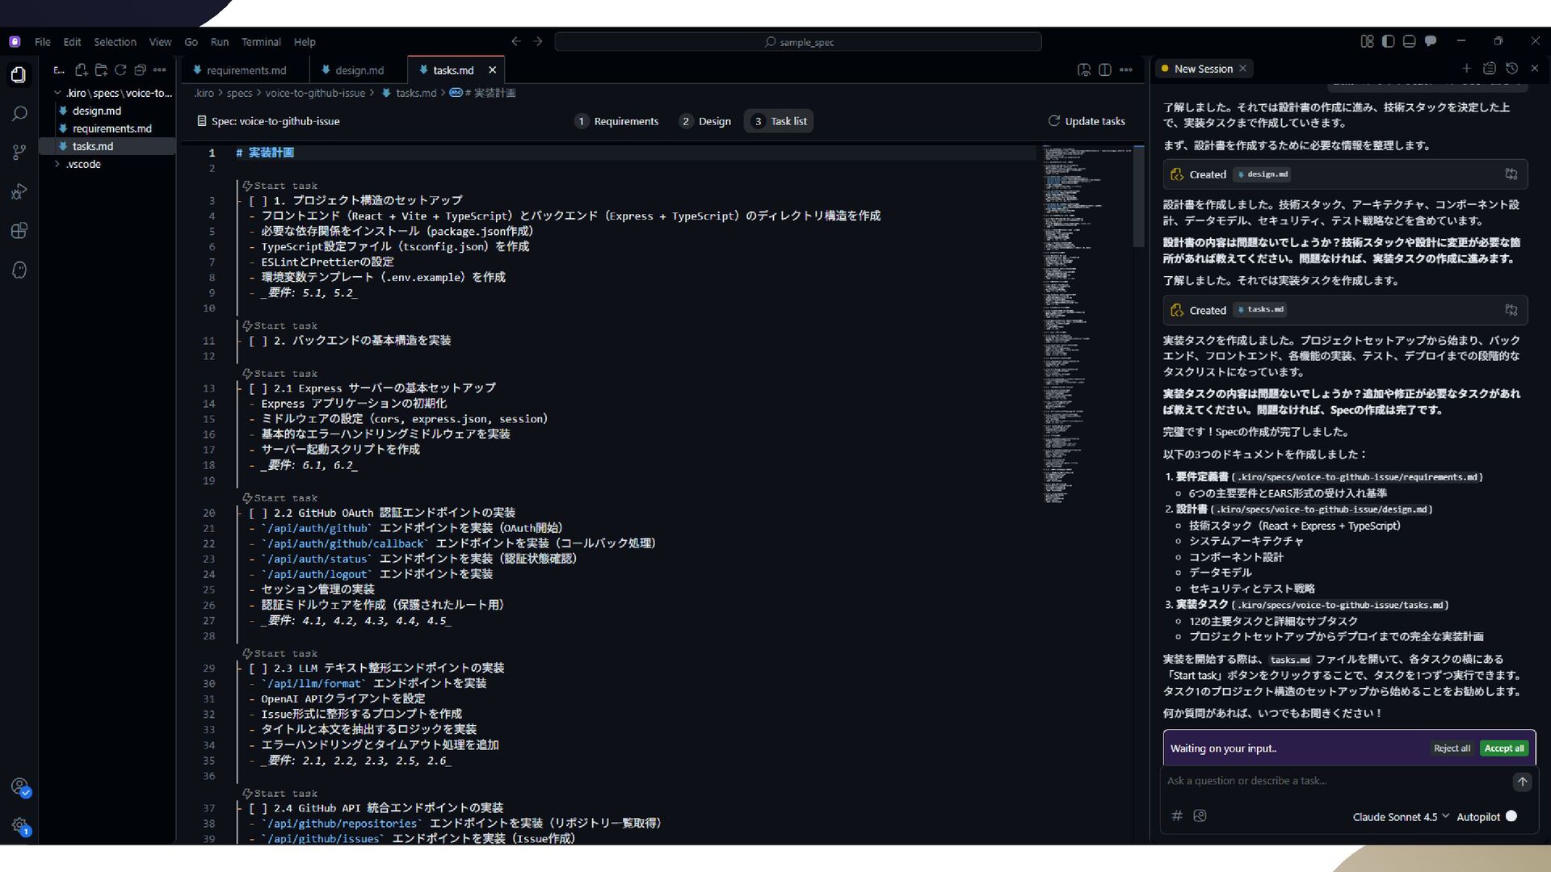The width and height of the screenshot is (1551, 872).
Task: Expand the .vscode folder
Action: [83, 164]
